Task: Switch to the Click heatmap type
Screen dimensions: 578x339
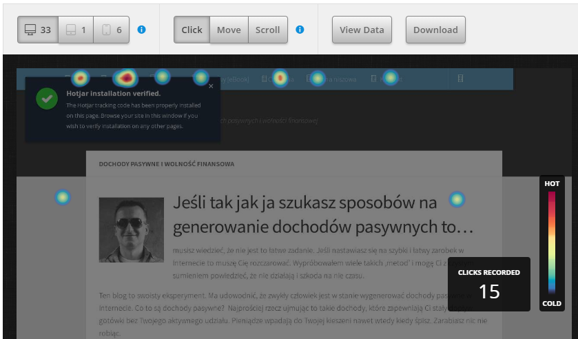Action: 192,30
